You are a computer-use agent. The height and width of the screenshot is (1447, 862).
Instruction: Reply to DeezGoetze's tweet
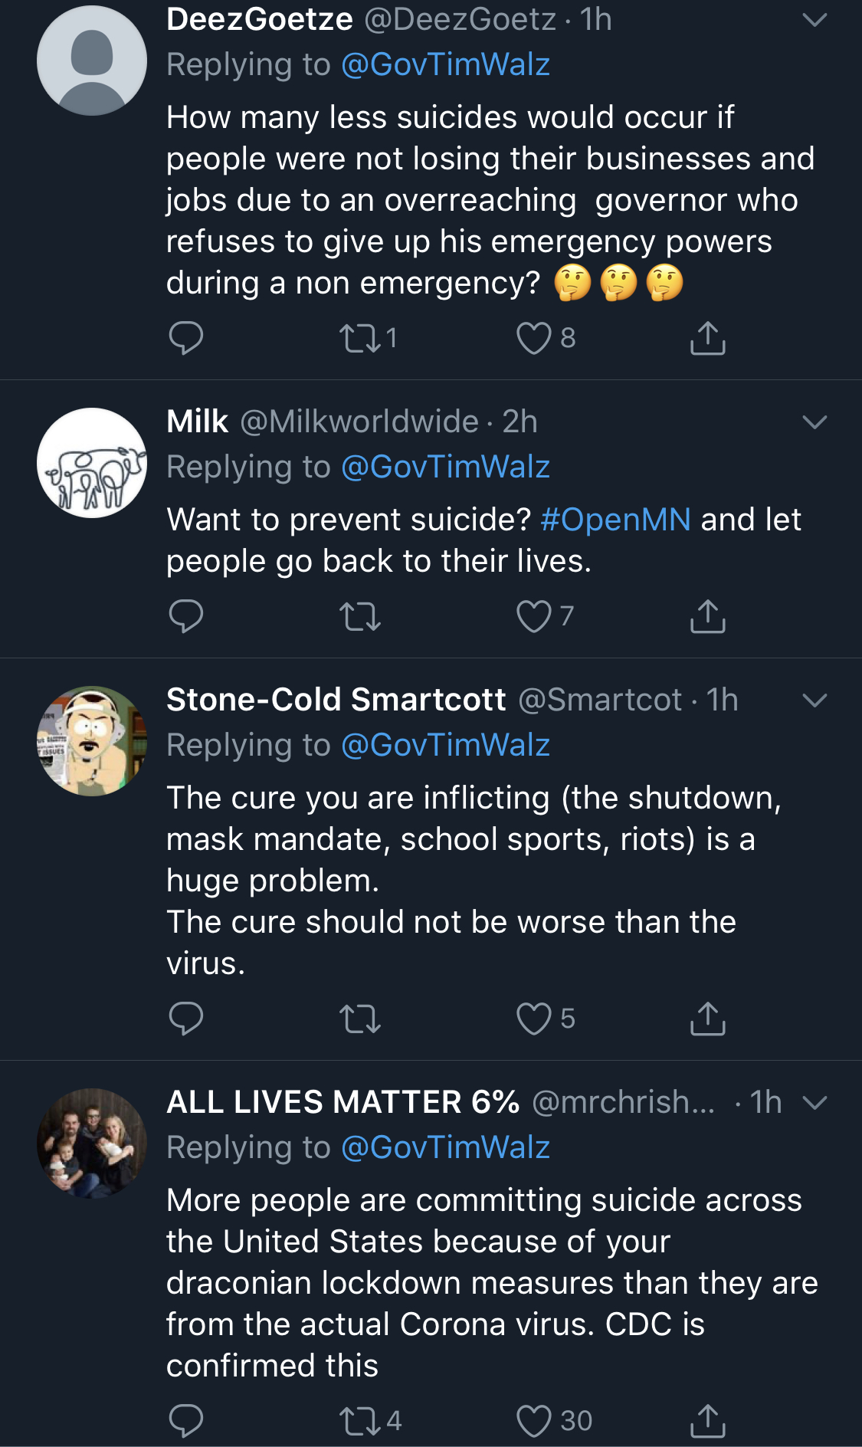tap(185, 338)
